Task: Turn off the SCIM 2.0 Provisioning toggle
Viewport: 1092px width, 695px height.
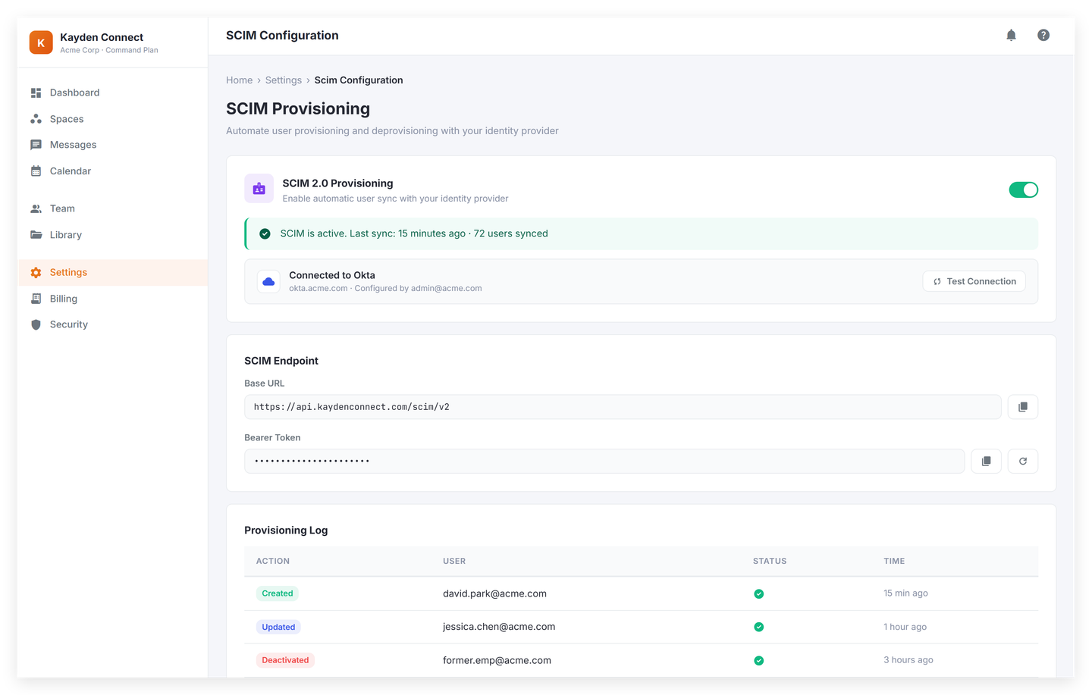Action: 1023,189
